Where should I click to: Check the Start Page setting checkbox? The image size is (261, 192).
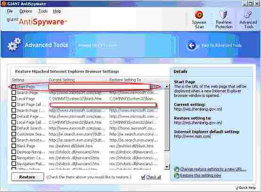[14, 87]
